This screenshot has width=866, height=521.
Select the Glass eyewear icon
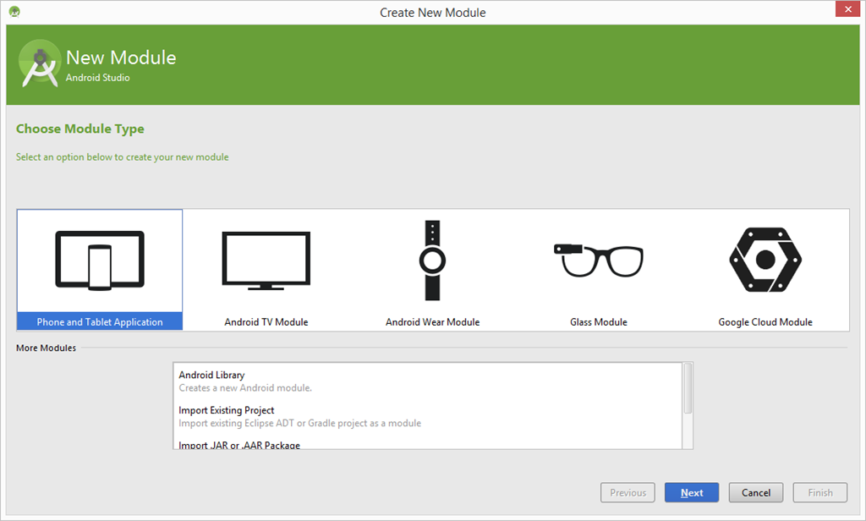tap(599, 260)
